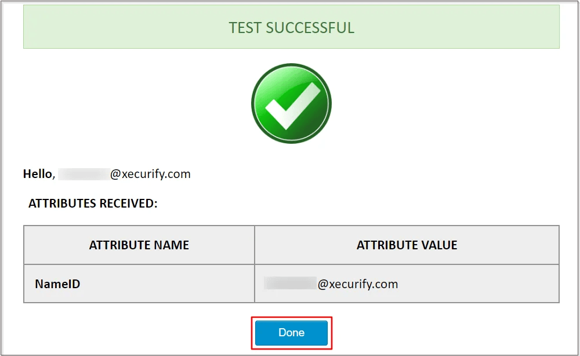Viewport: 580px width, 356px height.
Task: Select the TEST SUCCESSFUL banner
Action: pyautogui.click(x=291, y=27)
